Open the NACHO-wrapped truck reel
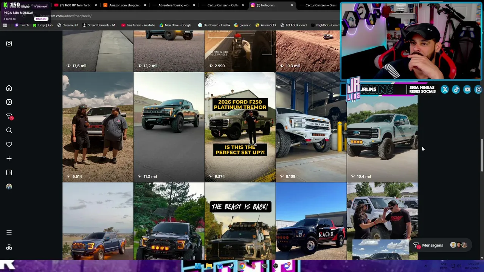 [311, 221]
